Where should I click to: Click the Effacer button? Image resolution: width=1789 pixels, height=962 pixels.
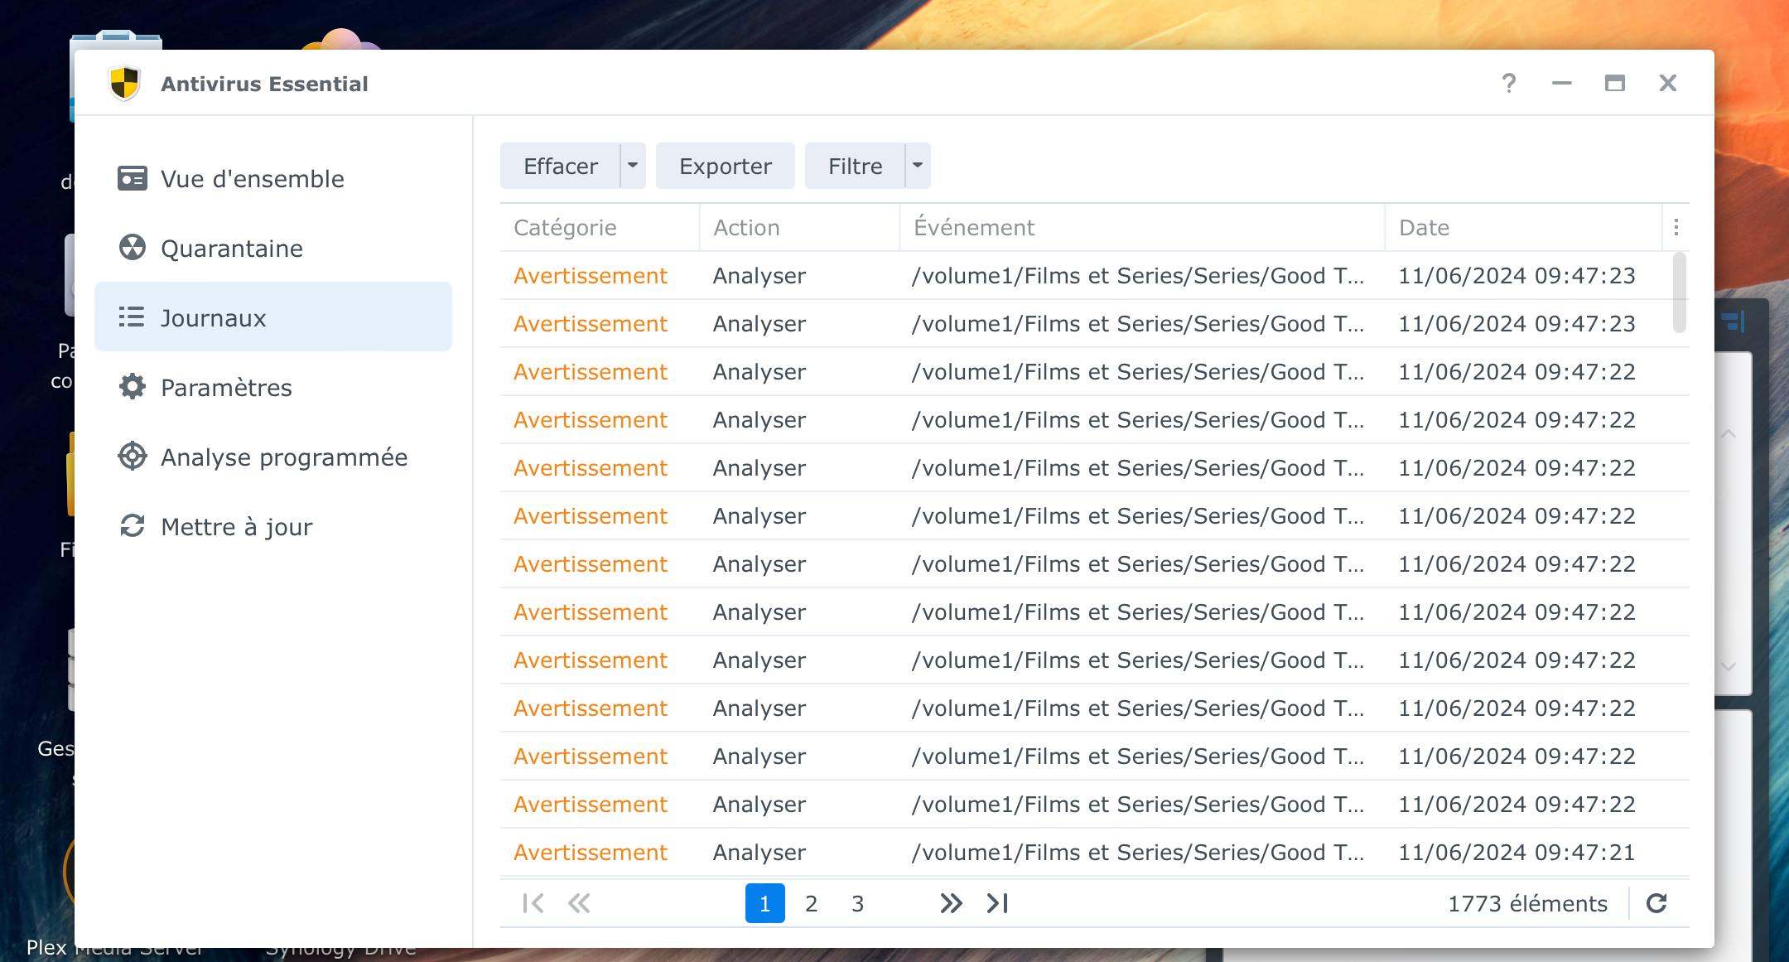(x=560, y=166)
